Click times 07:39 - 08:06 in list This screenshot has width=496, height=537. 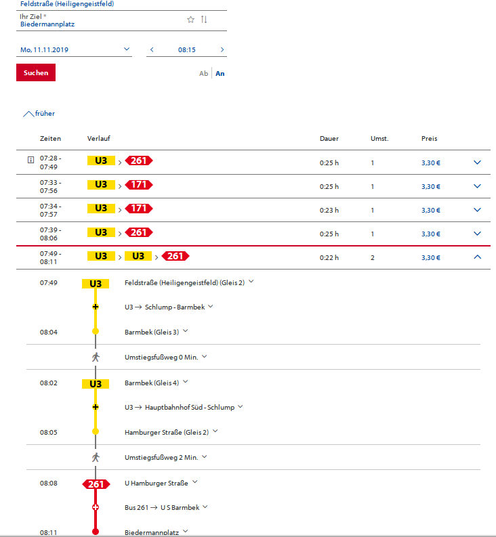pyautogui.click(x=50, y=234)
